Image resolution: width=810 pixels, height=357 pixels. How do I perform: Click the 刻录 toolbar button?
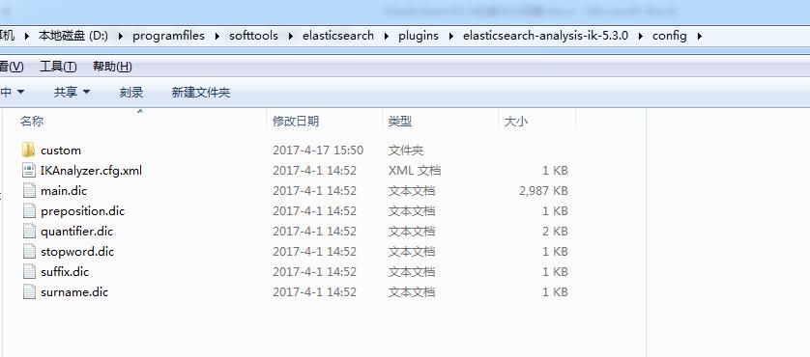pos(131,93)
